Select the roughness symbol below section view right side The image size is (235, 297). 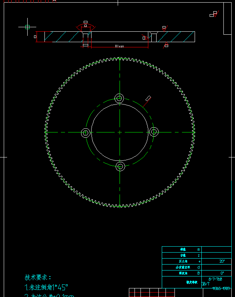[166, 45]
